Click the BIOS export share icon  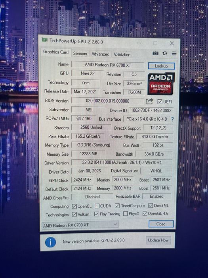pos(149,101)
